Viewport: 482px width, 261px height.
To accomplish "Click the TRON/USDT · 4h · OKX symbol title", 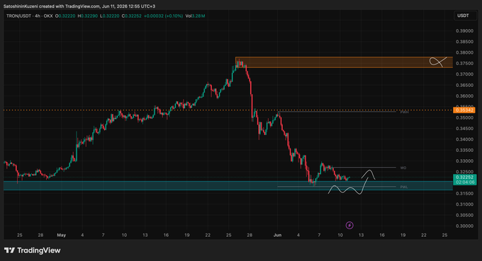I will [30, 16].
